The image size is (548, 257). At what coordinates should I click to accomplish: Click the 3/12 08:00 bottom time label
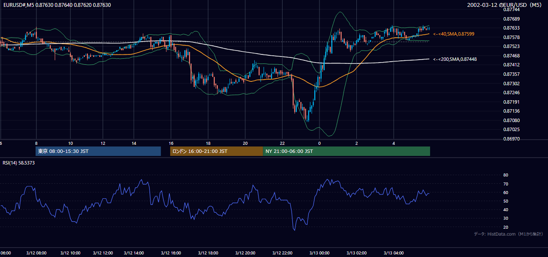click(x=36, y=253)
